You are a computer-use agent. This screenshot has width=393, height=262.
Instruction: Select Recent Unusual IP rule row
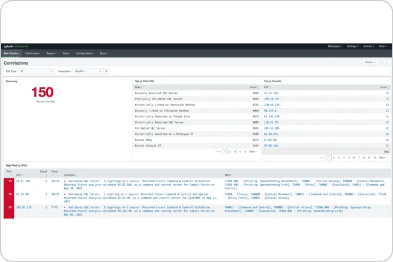tap(197, 146)
